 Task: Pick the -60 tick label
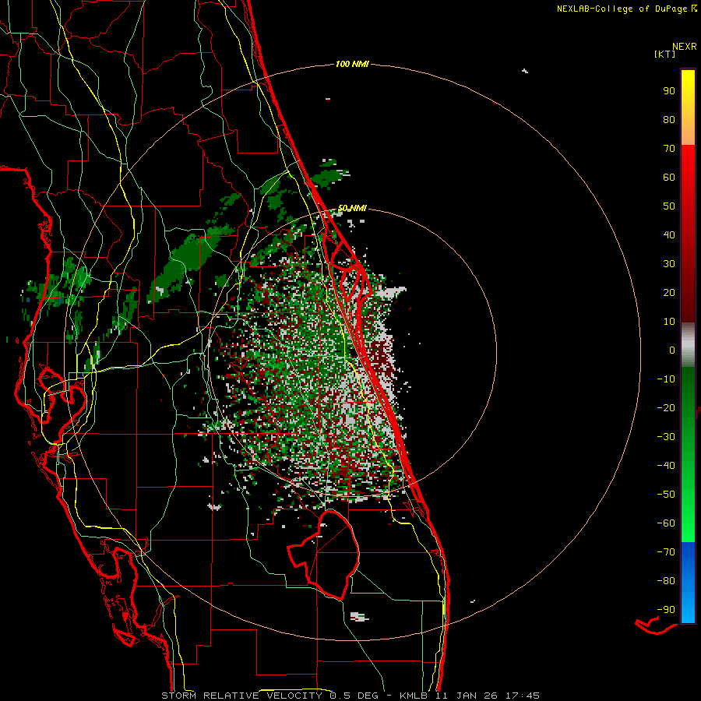tap(666, 523)
